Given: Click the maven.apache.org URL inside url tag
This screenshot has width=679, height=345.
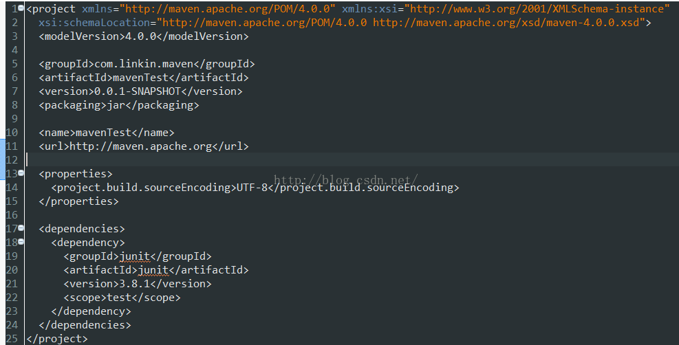Looking at the screenshot, I should [x=141, y=146].
